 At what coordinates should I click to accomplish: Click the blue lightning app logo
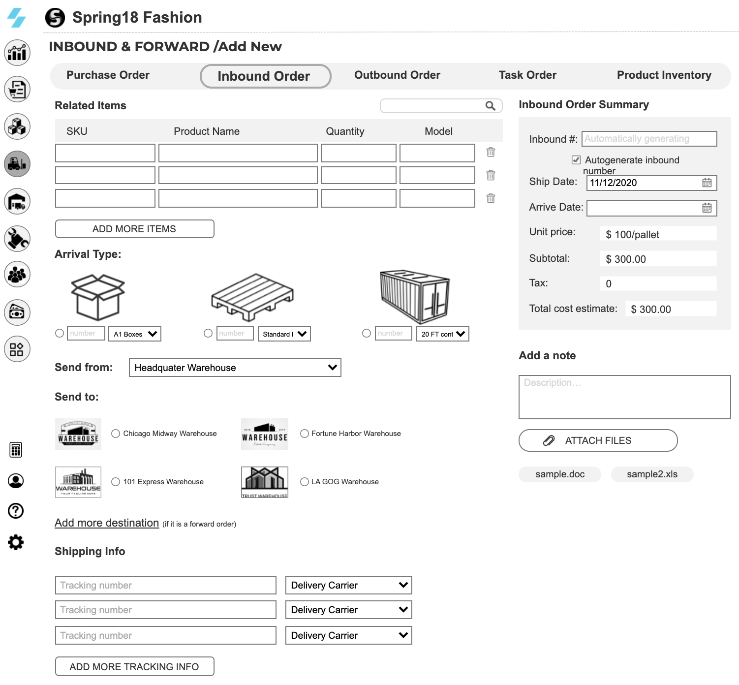pos(16,17)
